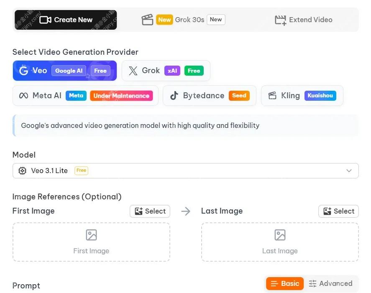This screenshot has width=371, height=293.
Task: Click the TikTok note icon on Bytedance
Action: coord(174,96)
